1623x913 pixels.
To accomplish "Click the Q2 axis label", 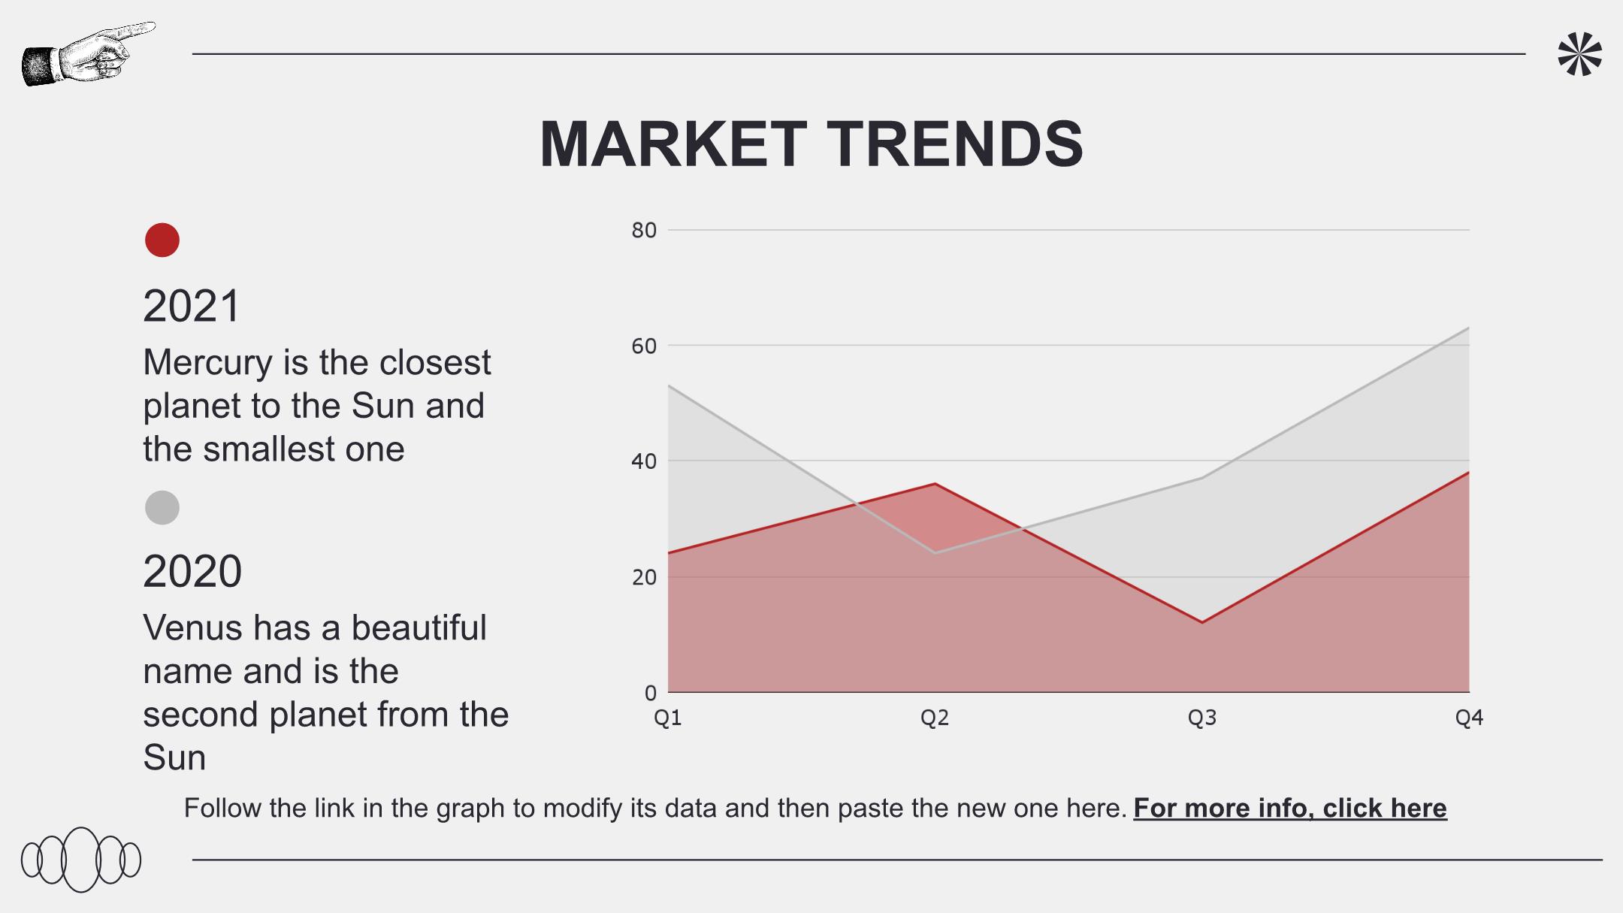I will [935, 718].
